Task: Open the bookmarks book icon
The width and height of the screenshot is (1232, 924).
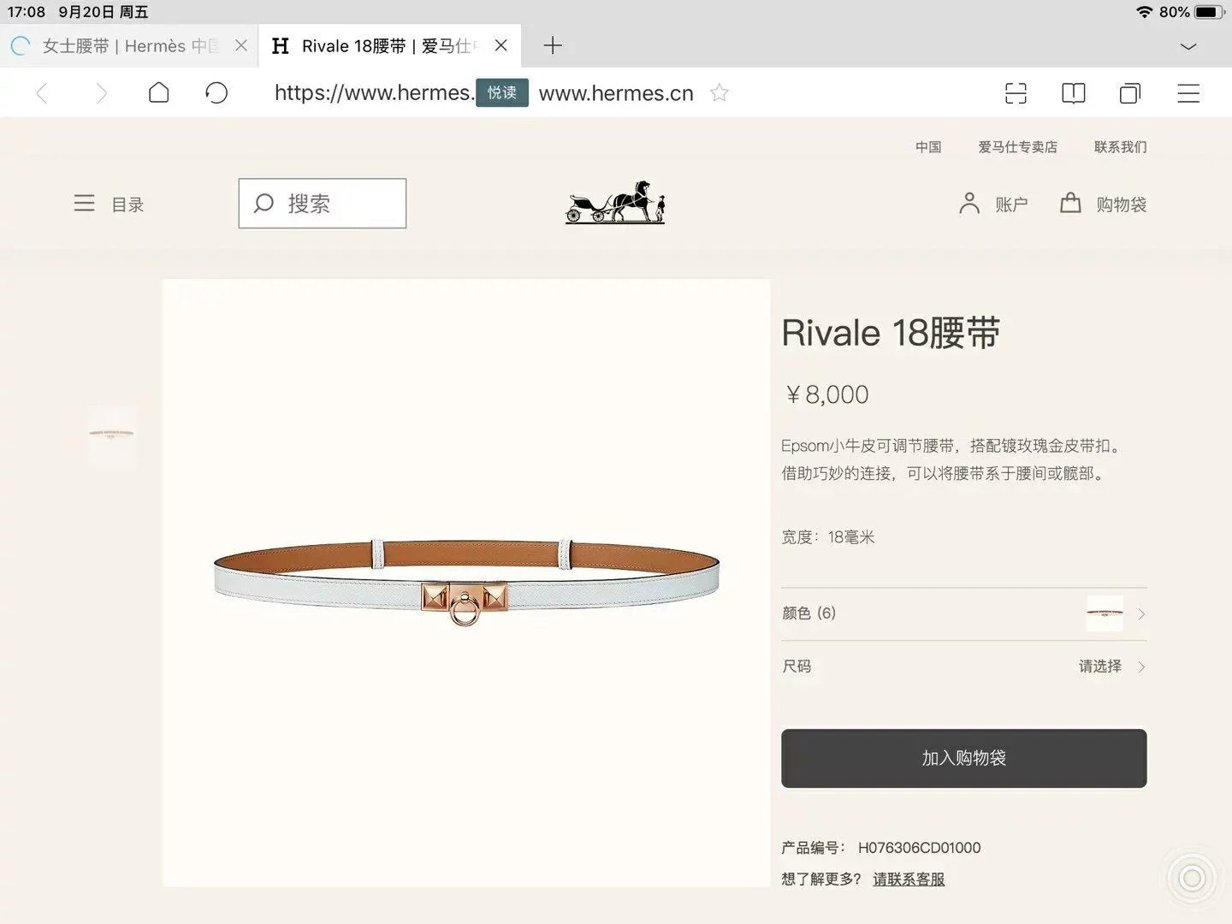Action: point(1073,93)
